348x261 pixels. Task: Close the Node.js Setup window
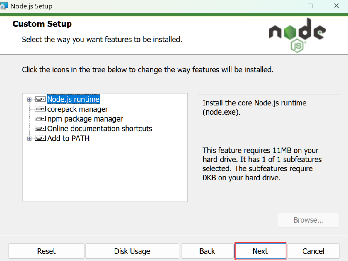pos(337,6)
